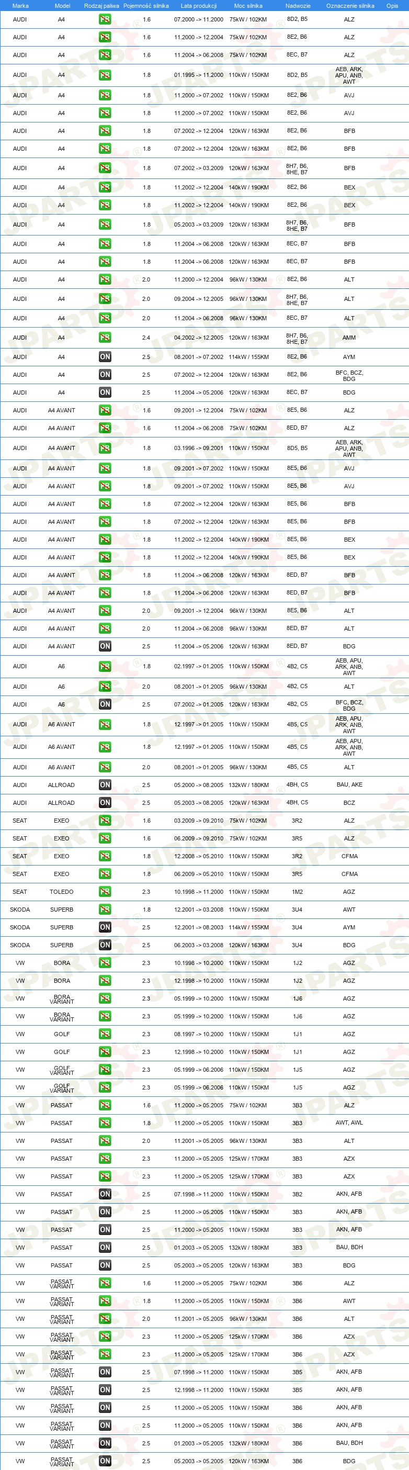
Task: Click '02.1997 -> 01.2005' date in A6 row
Action: tap(199, 666)
